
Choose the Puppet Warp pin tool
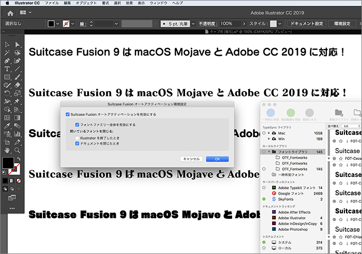pyautogui.click(x=17, y=101)
